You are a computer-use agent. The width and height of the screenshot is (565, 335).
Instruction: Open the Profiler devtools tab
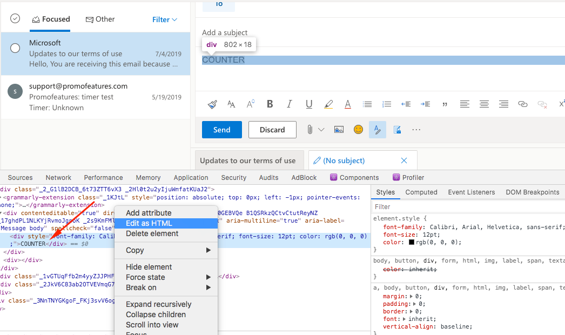tap(408, 177)
